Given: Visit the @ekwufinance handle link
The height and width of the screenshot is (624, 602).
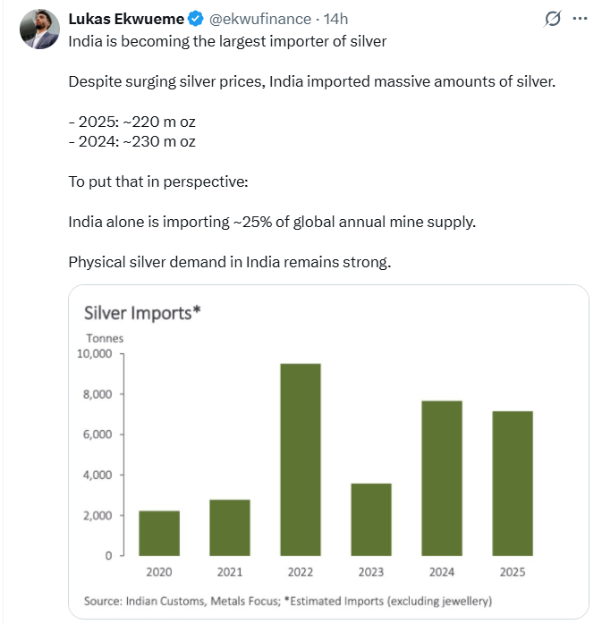Looking at the screenshot, I should point(259,19).
